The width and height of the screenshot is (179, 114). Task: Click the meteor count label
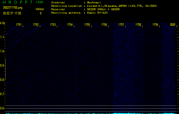point(40,9)
